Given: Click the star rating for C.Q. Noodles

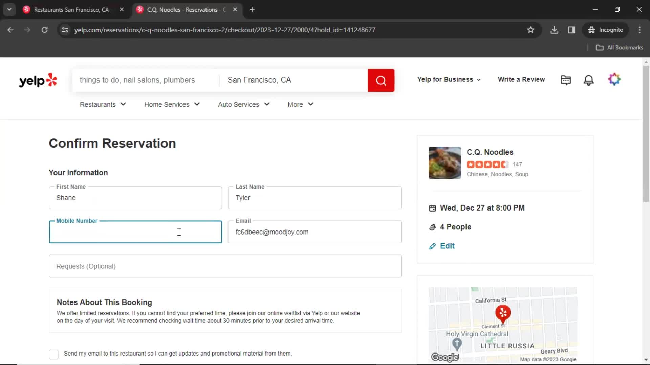Looking at the screenshot, I should pos(487,165).
